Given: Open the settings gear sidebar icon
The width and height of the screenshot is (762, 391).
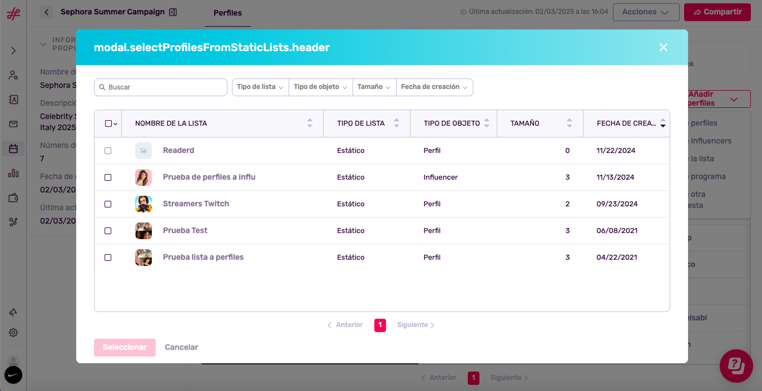Looking at the screenshot, I should coord(13,333).
